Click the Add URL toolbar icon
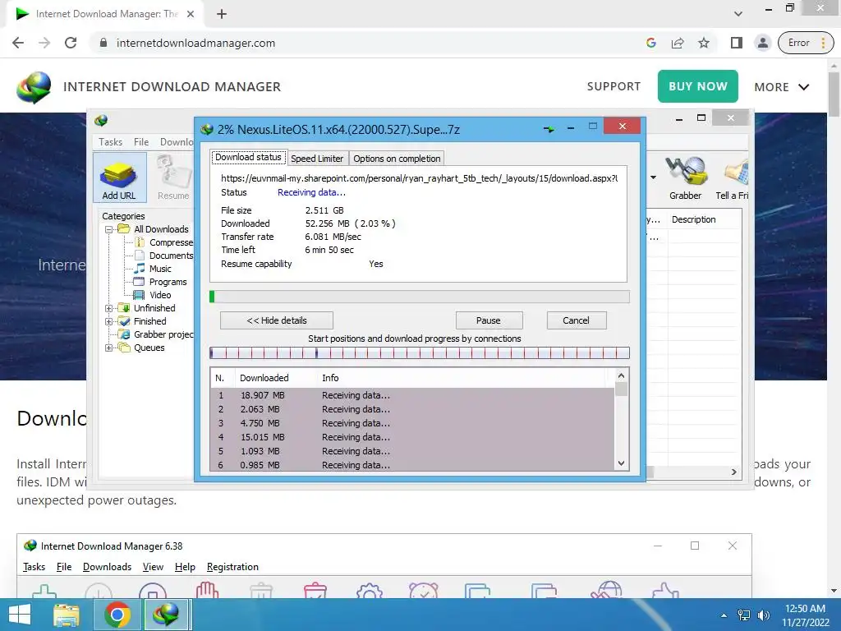 pos(119,177)
